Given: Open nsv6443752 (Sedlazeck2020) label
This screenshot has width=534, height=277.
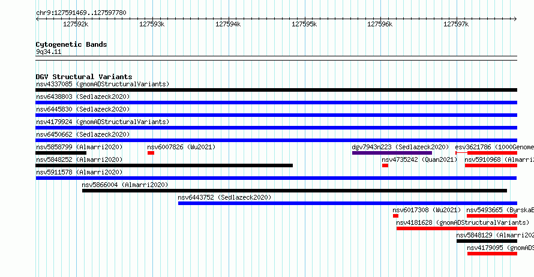Looking at the screenshot, I should pyautogui.click(x=224, y=197).
